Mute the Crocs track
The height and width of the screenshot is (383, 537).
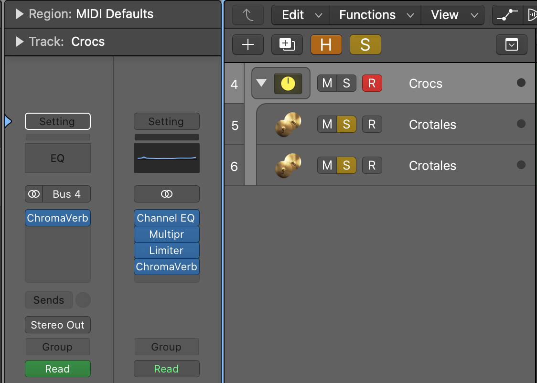(327, 84)
